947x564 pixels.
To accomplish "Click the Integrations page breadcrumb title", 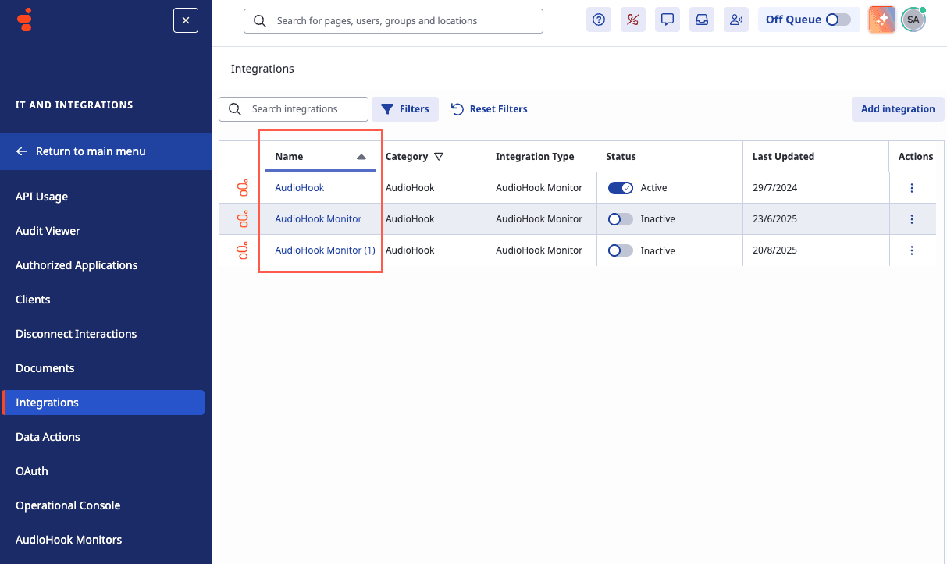I will (x=262, y=69).
